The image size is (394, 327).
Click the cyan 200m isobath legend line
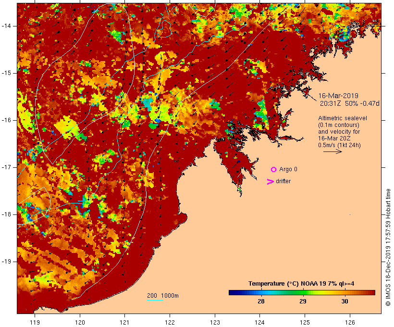tap(155, 301)
